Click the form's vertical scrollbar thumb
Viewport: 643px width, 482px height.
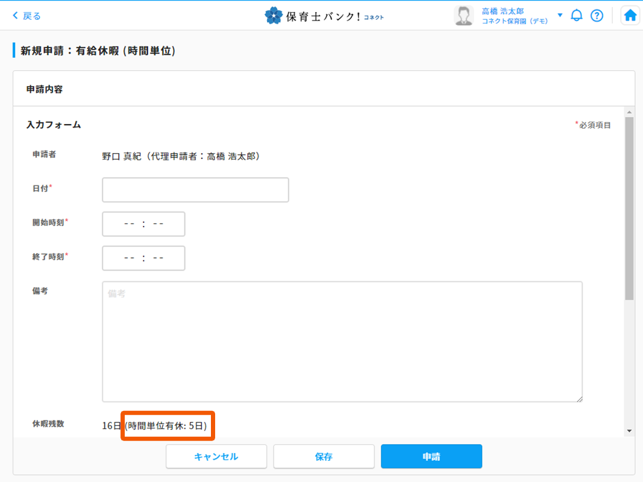pos(629,208)
